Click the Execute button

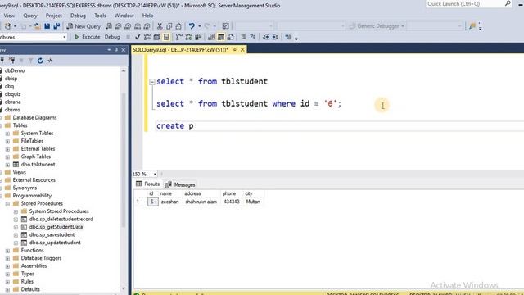click(87, 37)
